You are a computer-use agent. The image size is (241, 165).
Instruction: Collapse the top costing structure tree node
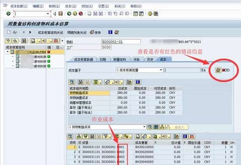pos(8,52)
